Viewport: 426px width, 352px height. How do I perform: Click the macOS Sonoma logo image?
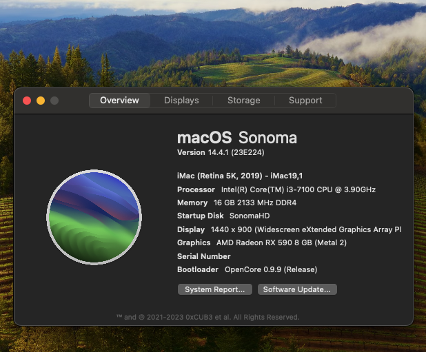[x=94, y=217]
